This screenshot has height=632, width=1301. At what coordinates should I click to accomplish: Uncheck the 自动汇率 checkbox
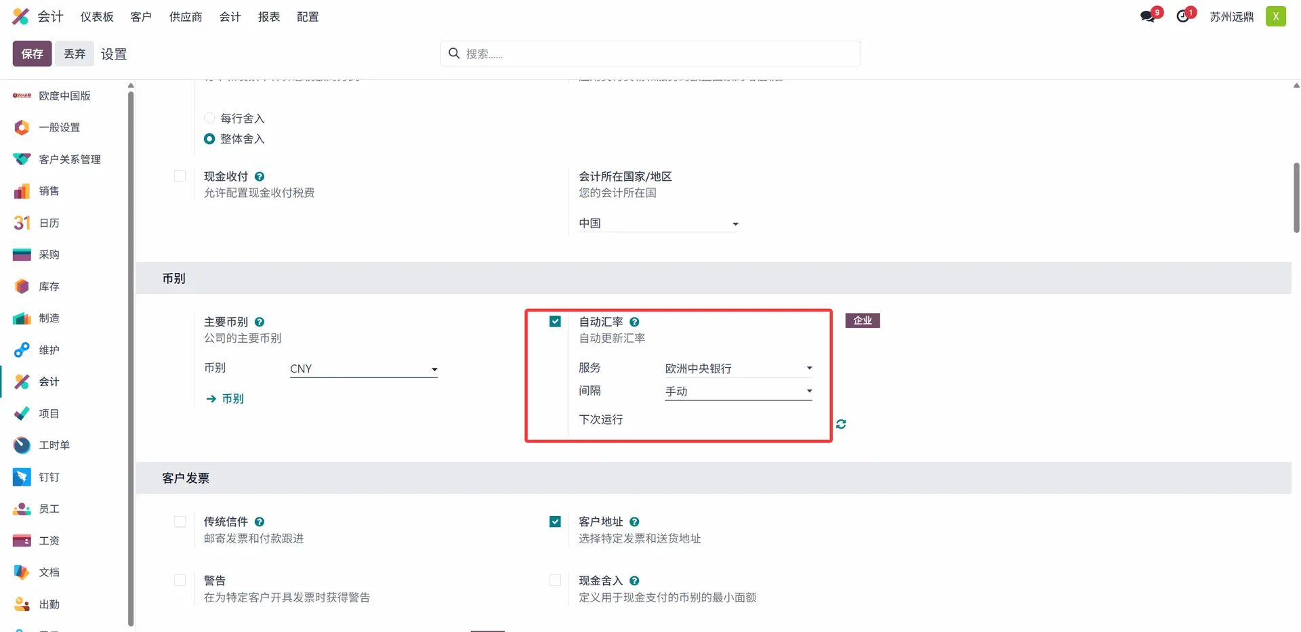click(555, 321)
